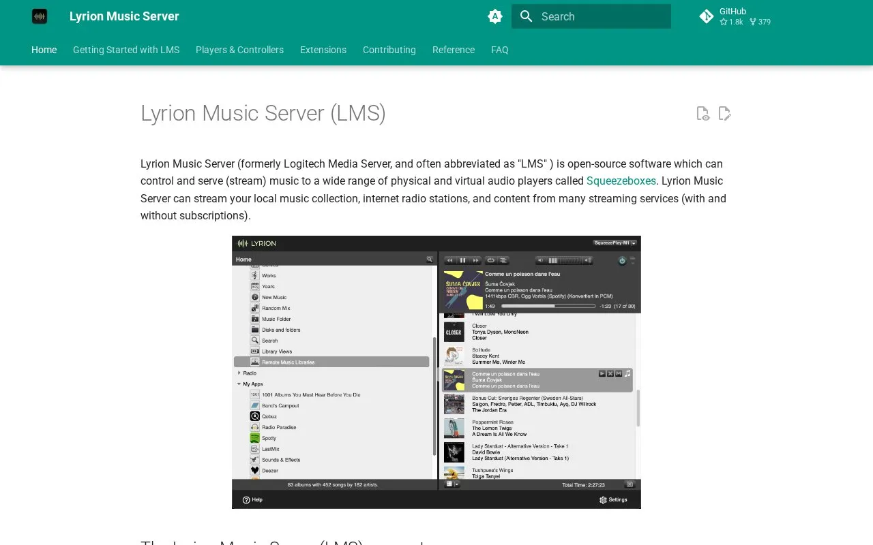
Task: Open the Getting Started with LMS tab
Action: point(126,50)
